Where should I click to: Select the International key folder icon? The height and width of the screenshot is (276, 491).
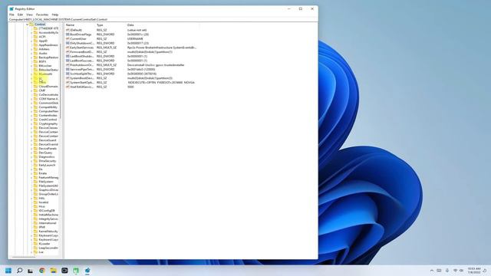point(35,223)
